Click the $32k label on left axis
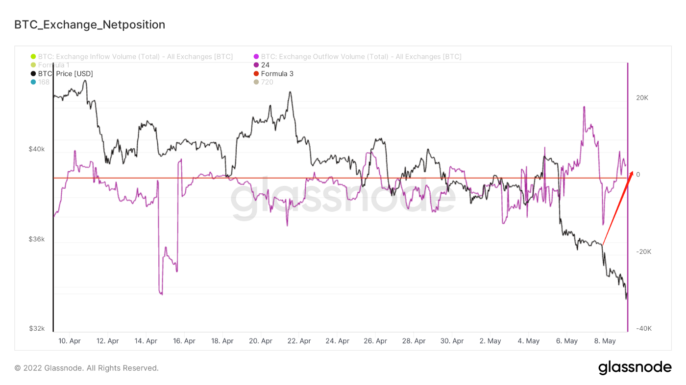 37,329
